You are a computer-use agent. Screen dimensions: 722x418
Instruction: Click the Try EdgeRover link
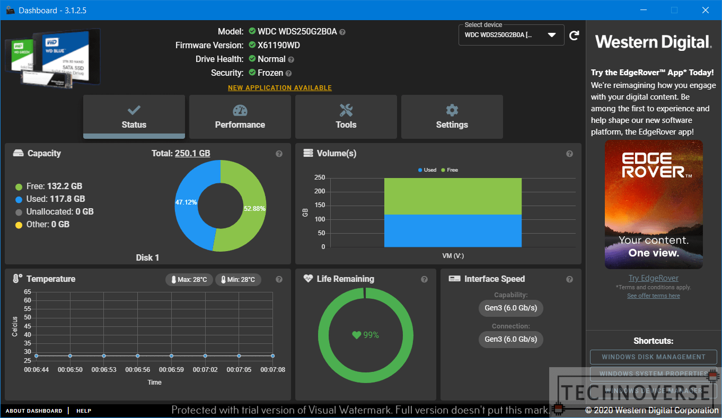(654, 278)
